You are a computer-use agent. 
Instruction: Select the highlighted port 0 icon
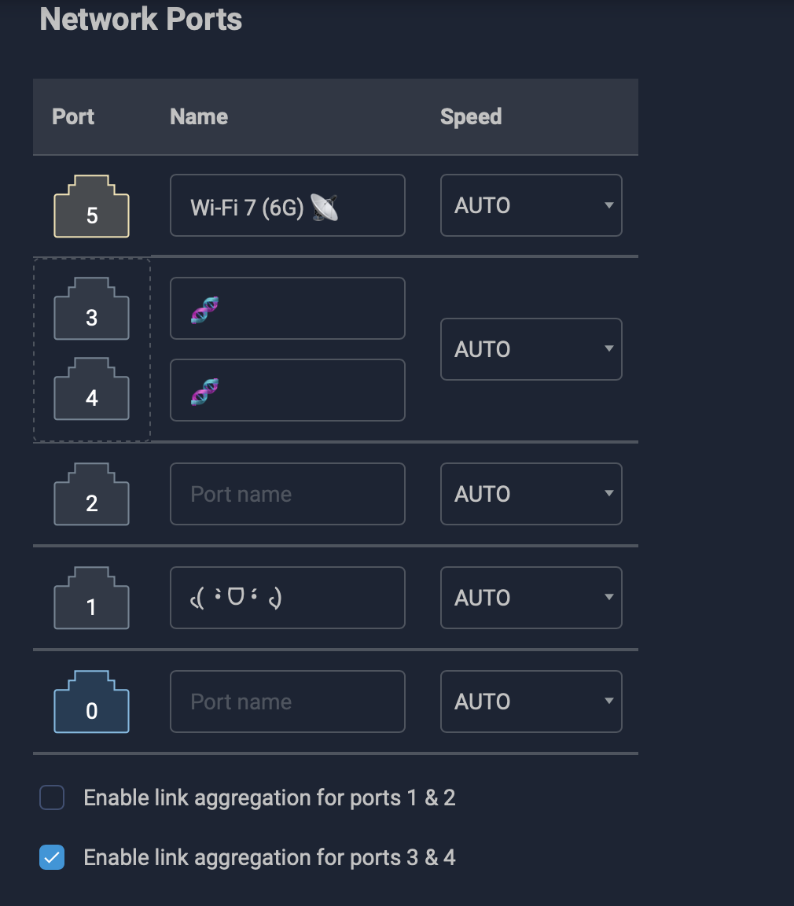click(91, 703)
